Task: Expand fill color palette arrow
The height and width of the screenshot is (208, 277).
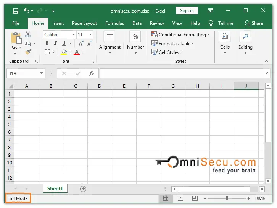Action: point(70,52)
